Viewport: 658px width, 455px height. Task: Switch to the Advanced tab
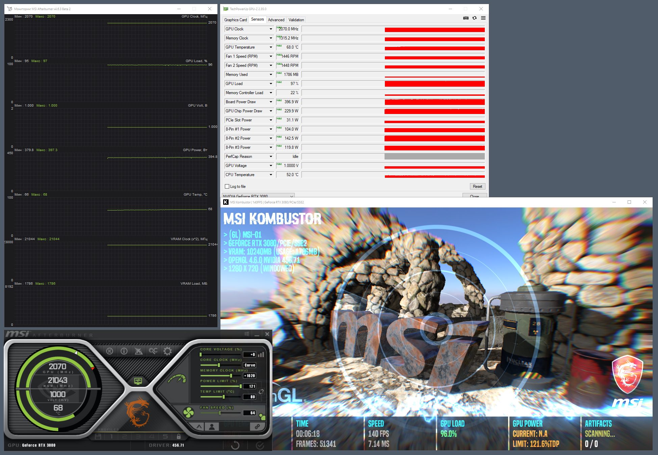(x=276, y=20)
